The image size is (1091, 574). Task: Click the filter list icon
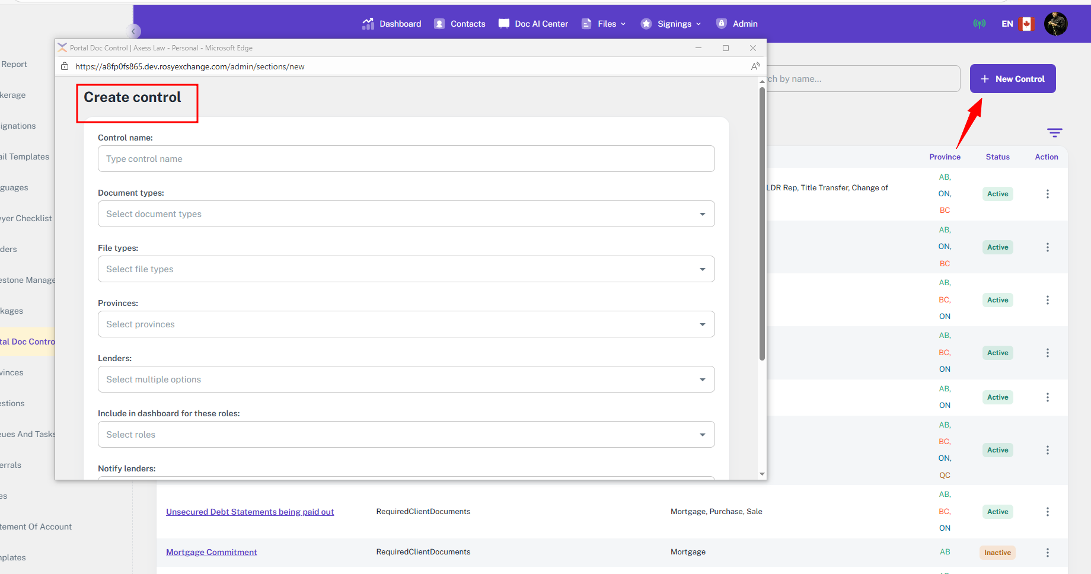point(1054,133)
